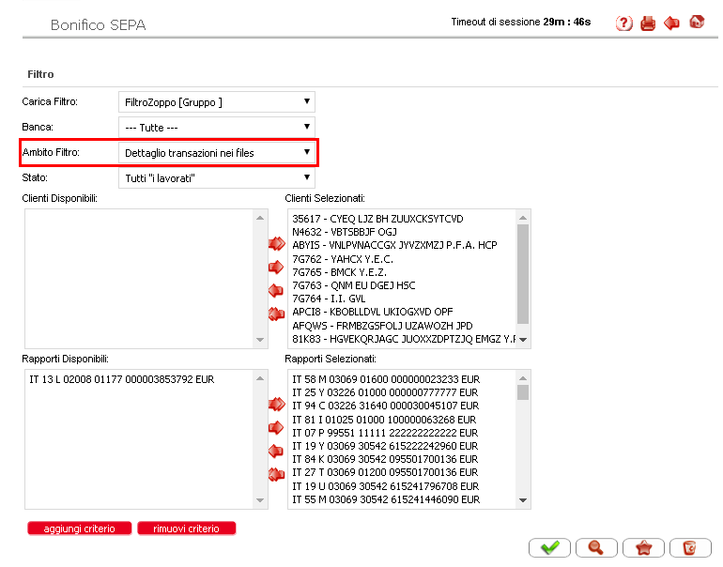Screen dimensions: 723x567
Task: Add selected rapporto with single right arrow
Action: pyautogui.click(x=276, y=427)
